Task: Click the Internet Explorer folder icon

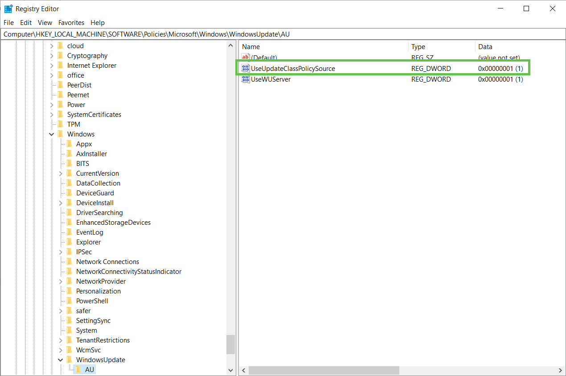Action: [x=60, y=65]
